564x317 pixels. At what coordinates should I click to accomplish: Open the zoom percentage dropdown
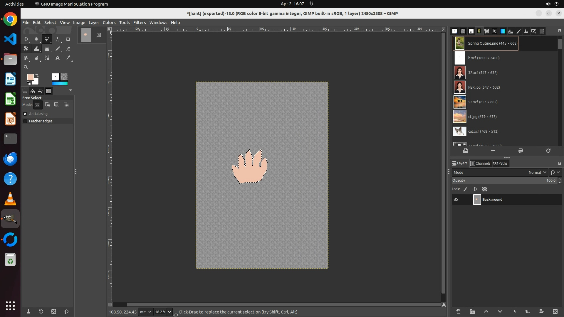pos(169,312)
